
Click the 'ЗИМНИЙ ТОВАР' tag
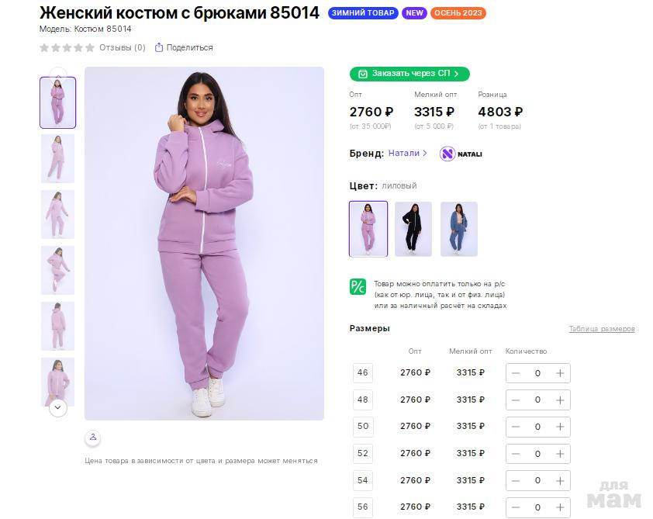click(363, 13)
